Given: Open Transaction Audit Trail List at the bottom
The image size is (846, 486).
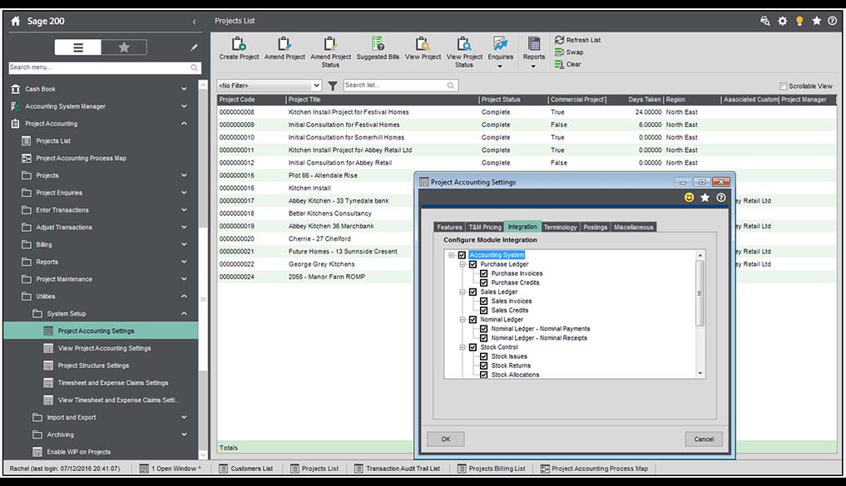Looking at the screenshot, I should (397, 469).
